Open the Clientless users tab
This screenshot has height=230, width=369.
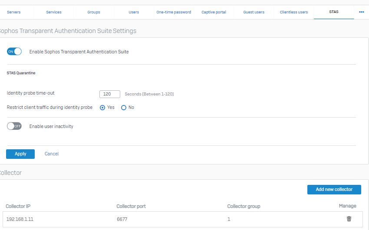[294, 12]
